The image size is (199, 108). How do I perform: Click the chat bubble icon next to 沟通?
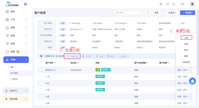[7, 51]
